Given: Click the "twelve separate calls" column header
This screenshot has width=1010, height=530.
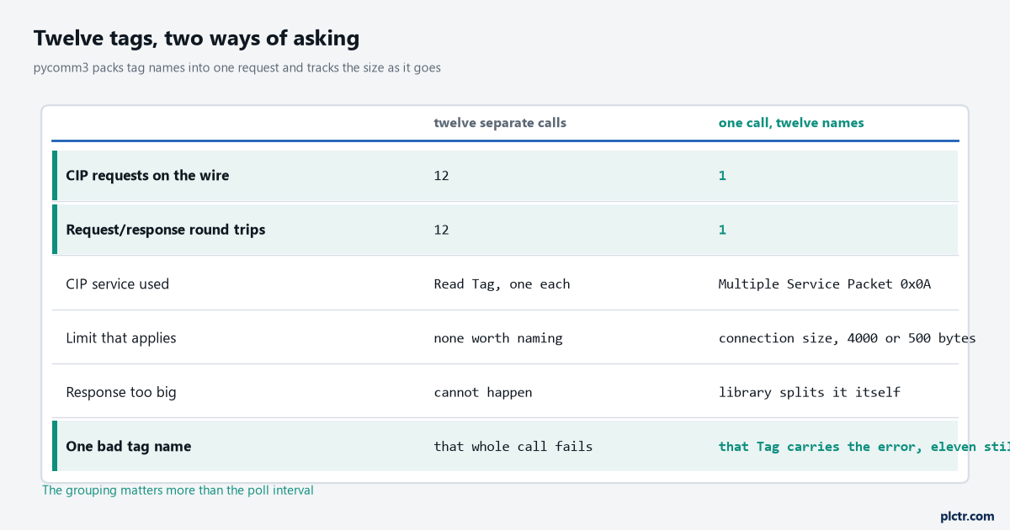Looking at the screenshot, I should 500,123.
